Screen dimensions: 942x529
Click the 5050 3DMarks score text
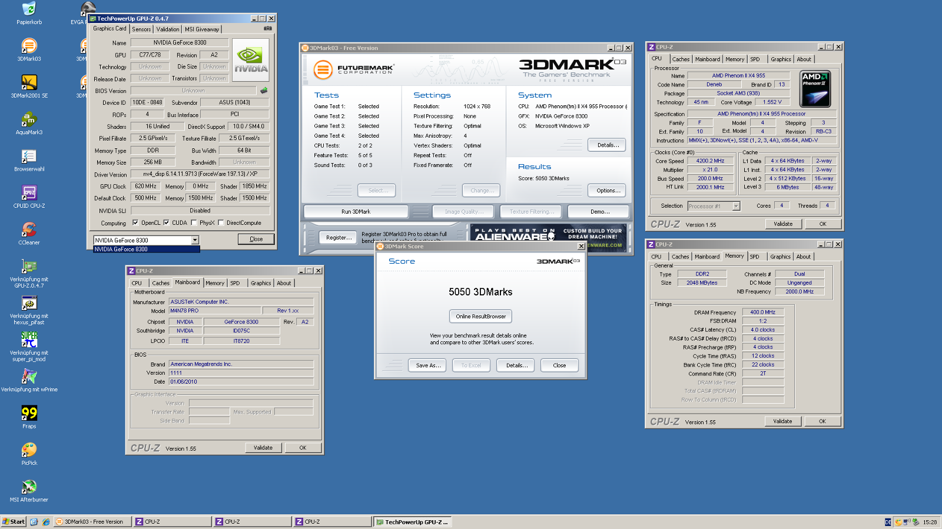(480, 292)
